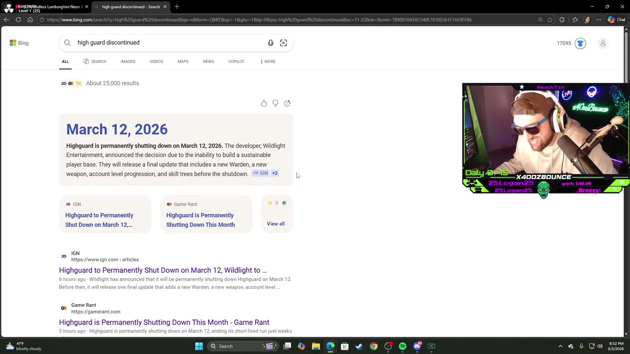Like the answer with thumbs up
Viewport: 630px width, 354px height.
coord(264,103)
